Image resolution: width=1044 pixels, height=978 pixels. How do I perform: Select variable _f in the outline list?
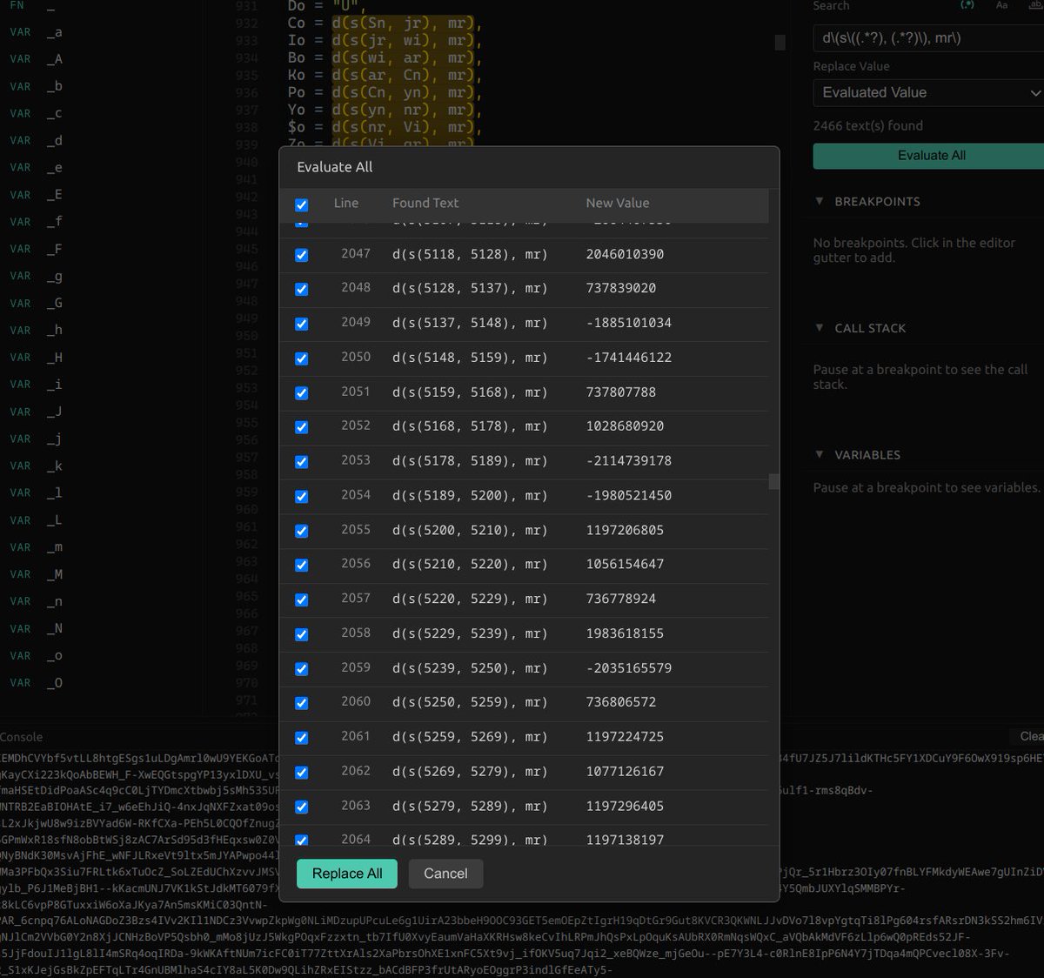(x=54, y=222)
